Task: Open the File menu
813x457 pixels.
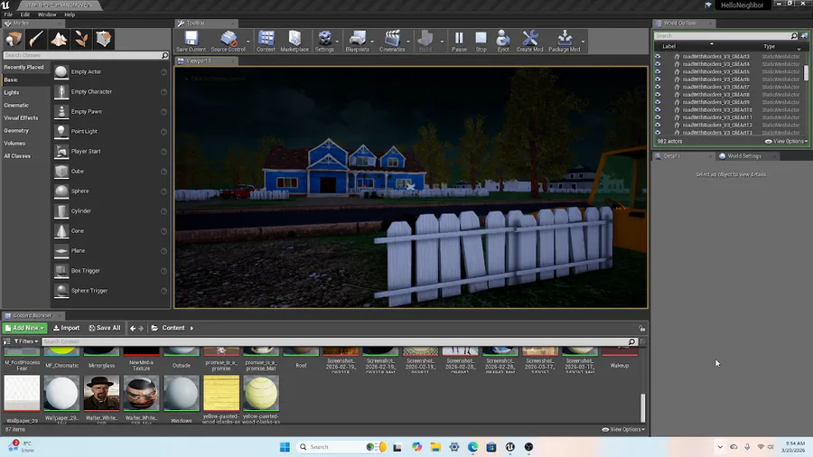Action: tap(8, 14)
